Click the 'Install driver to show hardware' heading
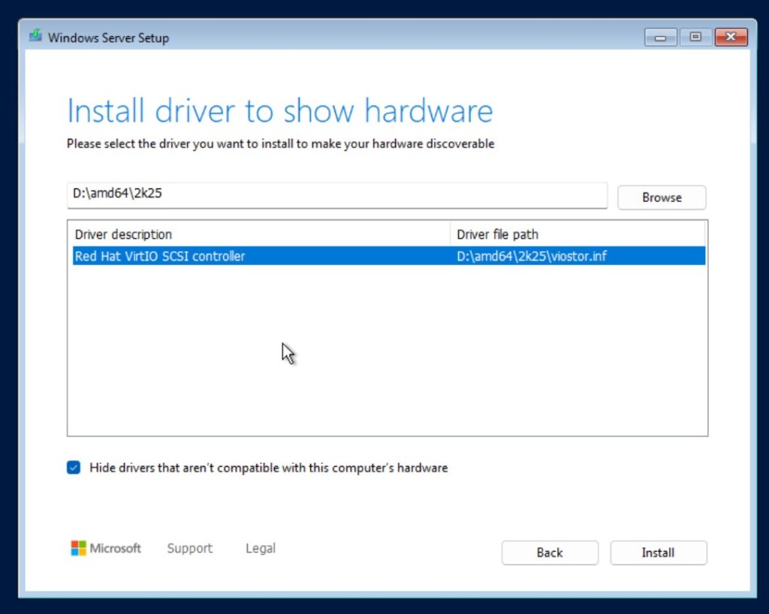Viewport: 769px width, 614px height. click(279, 111)
